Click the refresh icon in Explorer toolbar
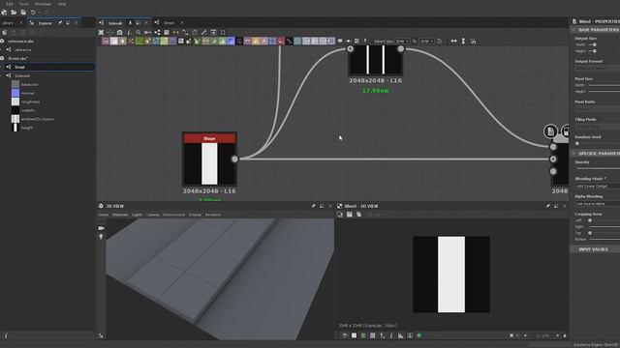Image resolution: width=620 pixels, height=348 pixels. [4, 32]
